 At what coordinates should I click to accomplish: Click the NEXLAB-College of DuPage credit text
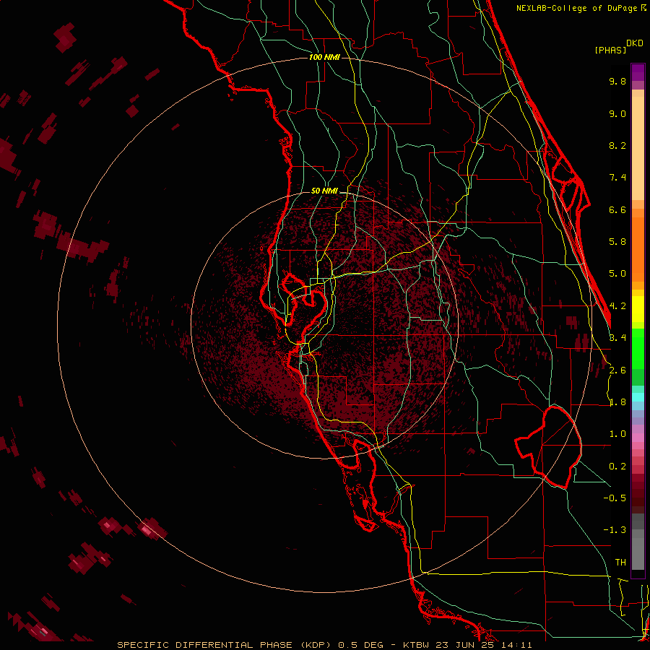point(578,8)
